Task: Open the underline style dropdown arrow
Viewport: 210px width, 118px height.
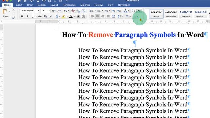Action: click(36, 16)
